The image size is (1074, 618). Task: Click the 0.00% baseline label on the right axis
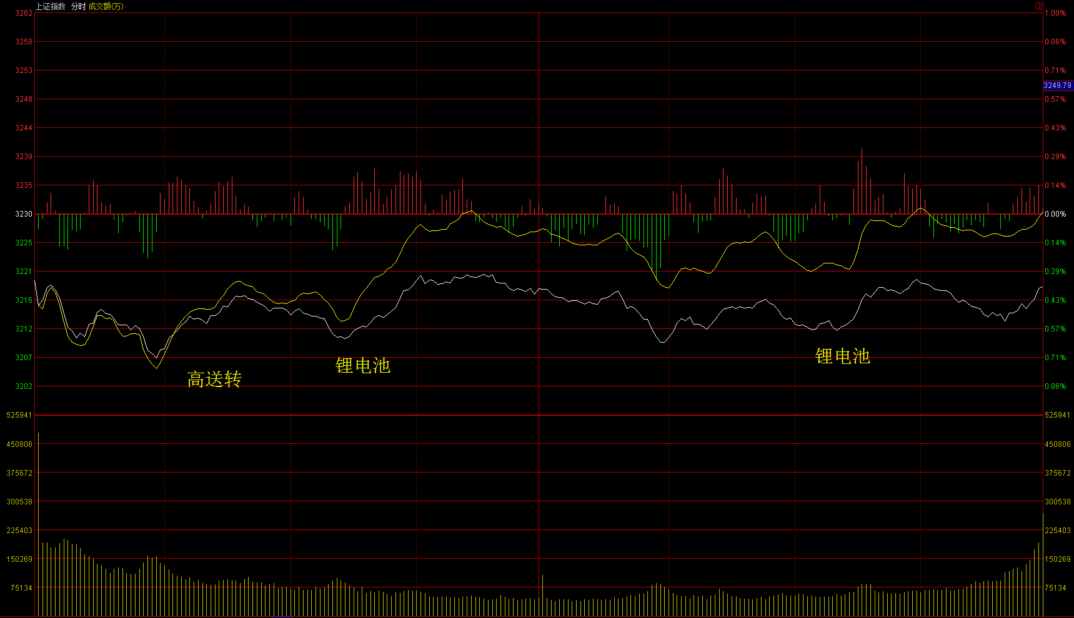[x=1055, y=214]
